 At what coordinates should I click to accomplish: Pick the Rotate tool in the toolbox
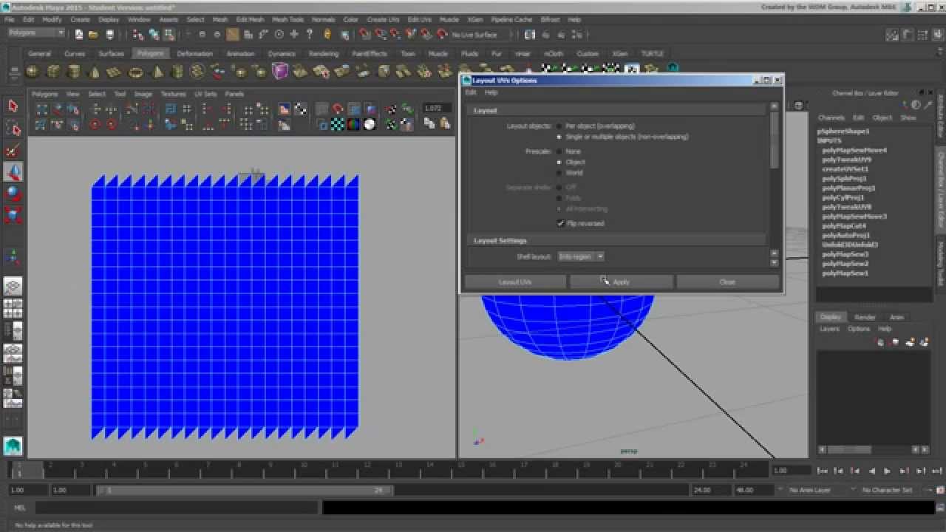tap(13, 194)
